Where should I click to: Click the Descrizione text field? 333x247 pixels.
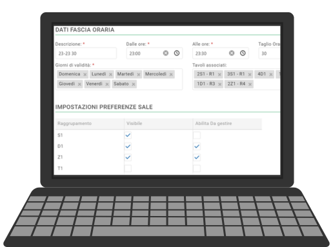tap(86, 54)
